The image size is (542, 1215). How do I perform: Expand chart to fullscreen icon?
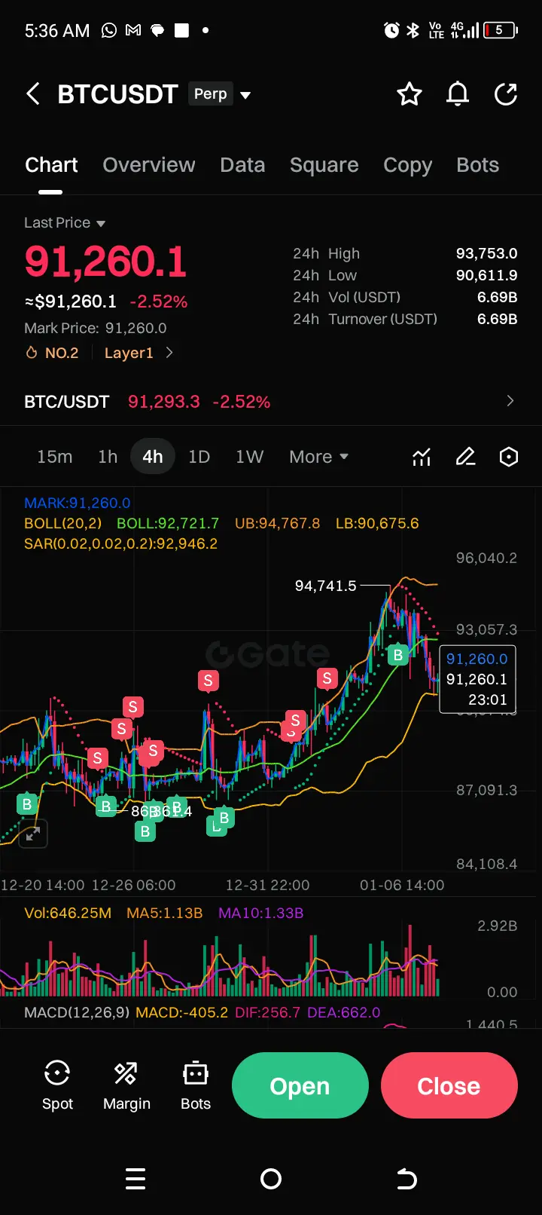(33, 834)
